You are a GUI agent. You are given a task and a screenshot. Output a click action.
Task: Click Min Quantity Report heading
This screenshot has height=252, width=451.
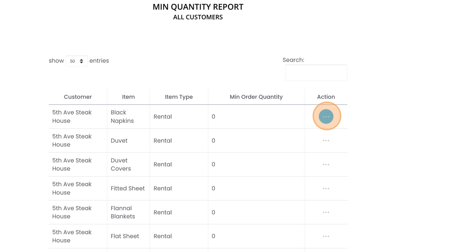pyautogui.click(x=198, y=7)
